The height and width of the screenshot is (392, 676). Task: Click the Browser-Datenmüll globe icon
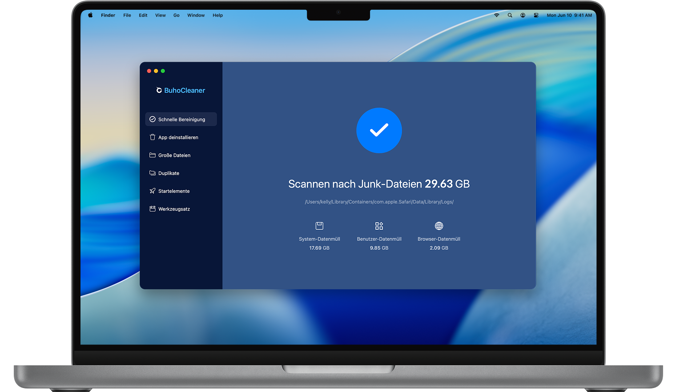[x=439, y=226]
